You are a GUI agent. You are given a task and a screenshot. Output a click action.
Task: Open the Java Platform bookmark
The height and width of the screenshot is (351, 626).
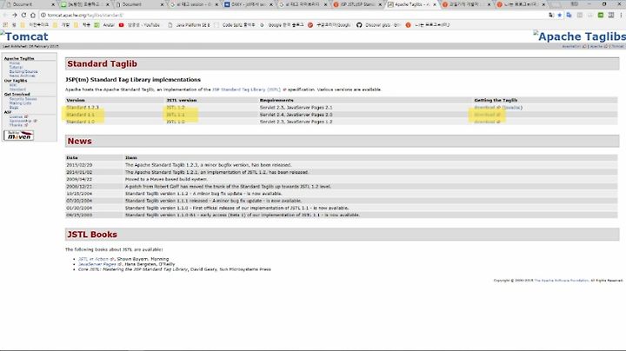coord(189,24)
